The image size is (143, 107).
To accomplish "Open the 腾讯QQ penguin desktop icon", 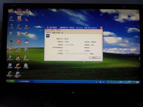I will click(18, 58).
